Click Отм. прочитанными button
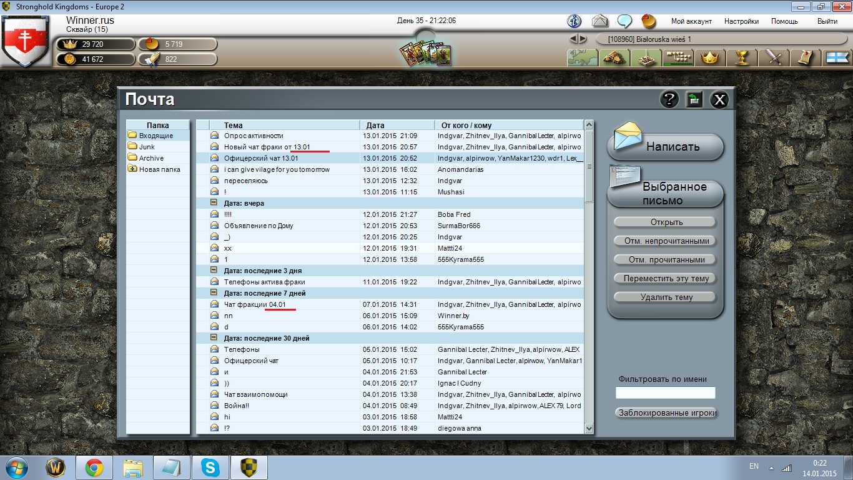 665,259
